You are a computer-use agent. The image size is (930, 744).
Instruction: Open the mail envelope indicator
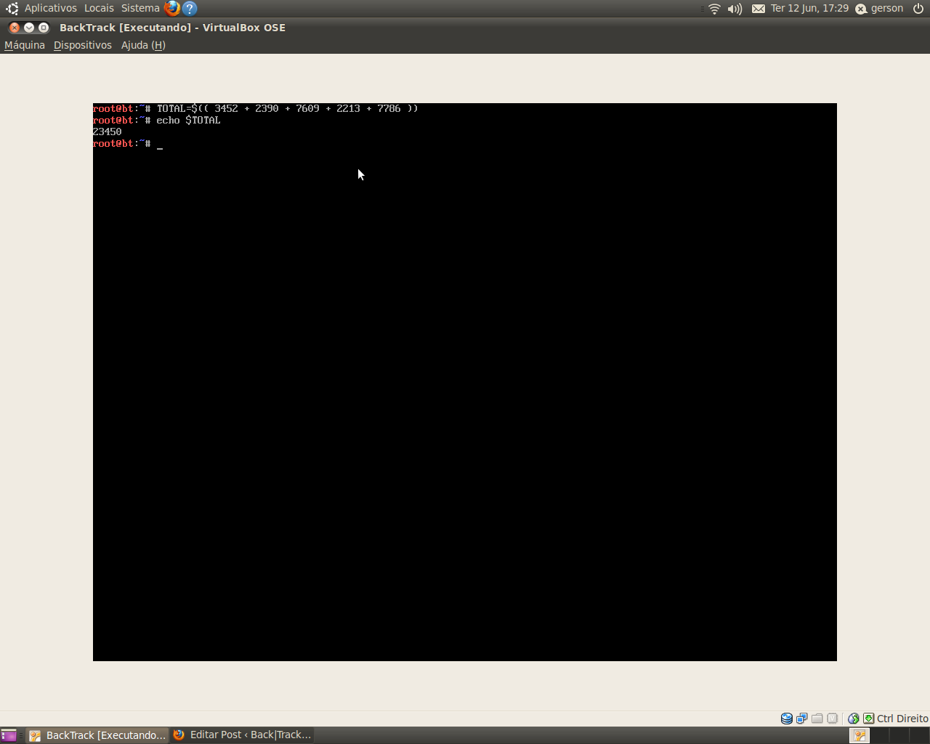click(x=759, y=9)
